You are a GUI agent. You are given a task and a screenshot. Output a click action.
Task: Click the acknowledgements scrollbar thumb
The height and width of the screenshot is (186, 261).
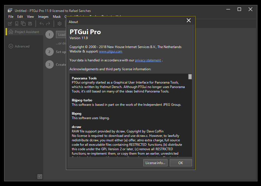pos(190,77)
